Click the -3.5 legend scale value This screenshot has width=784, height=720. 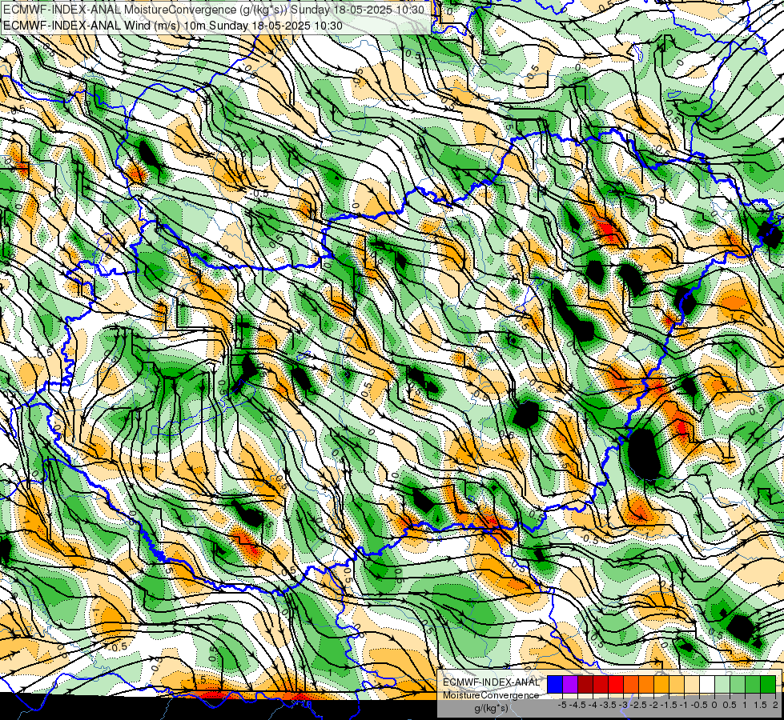click(x=608, y=705)
